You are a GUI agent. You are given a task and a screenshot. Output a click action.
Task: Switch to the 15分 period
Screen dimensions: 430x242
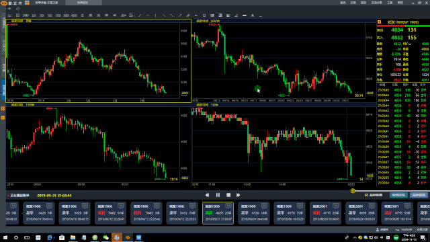[x=58, y=15]
